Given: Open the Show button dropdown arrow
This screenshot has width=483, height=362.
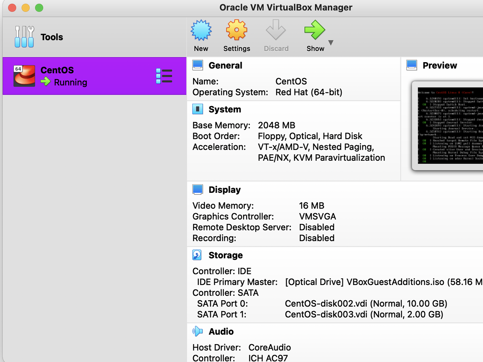Looking at the screenshot, I should (331, 43).
